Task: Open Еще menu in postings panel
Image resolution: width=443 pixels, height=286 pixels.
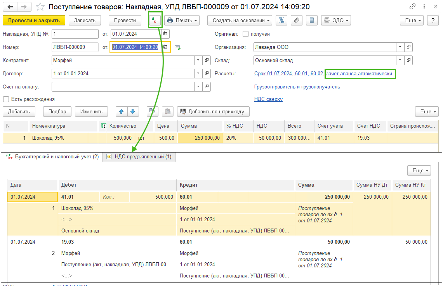Action: (419, 170)
